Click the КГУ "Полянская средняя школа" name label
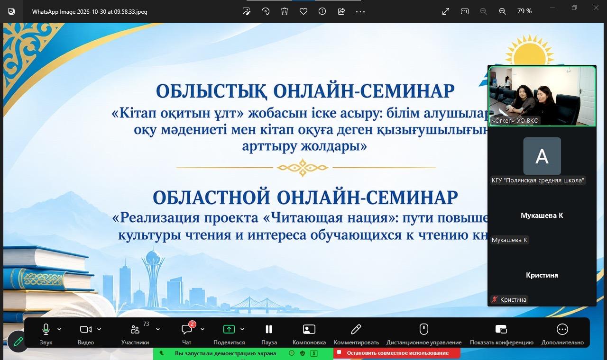This screenshot has width=607, height=360. (538, 180)
